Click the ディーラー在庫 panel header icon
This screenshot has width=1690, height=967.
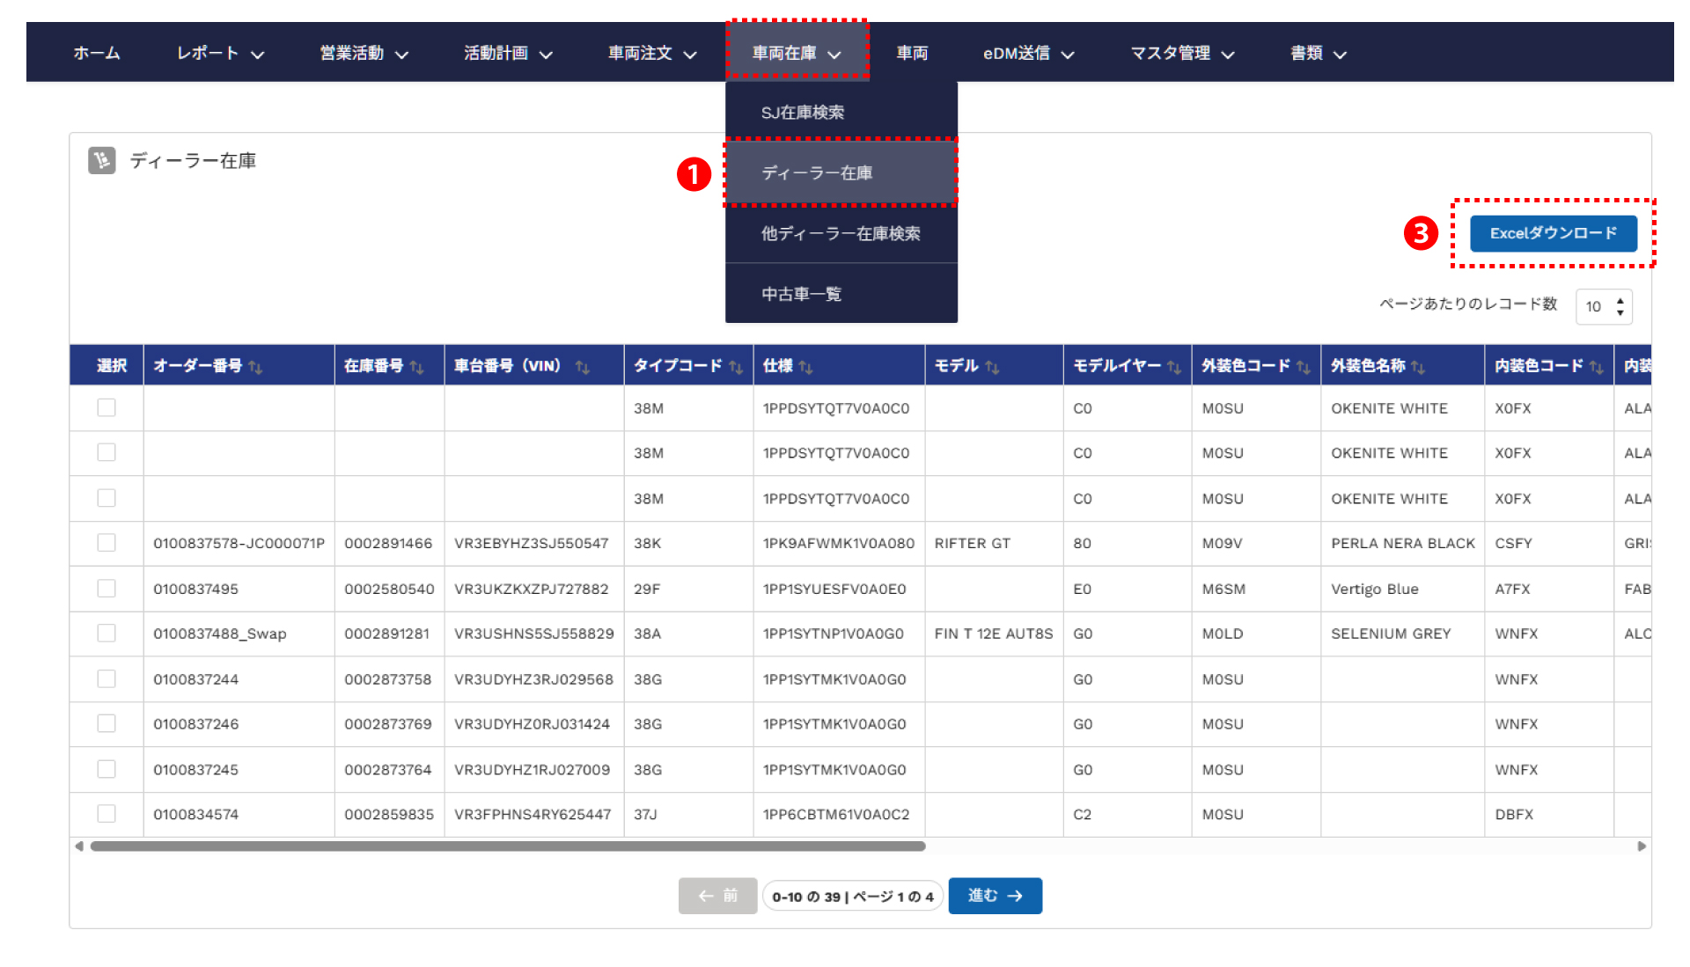click(102, 160)
